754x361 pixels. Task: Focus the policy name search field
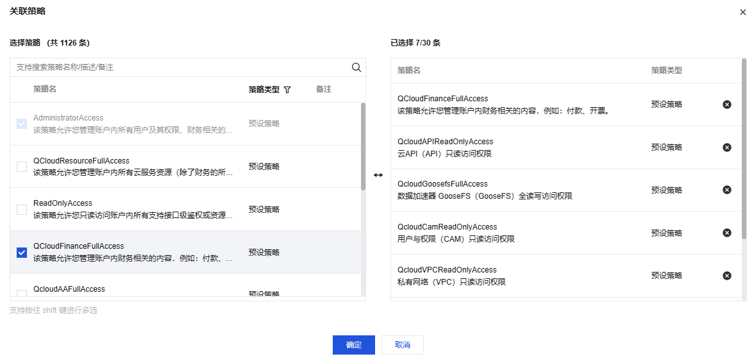[x=180, y=67]
